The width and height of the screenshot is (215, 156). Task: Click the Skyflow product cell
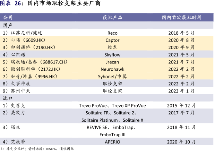(x=112, y=55)
